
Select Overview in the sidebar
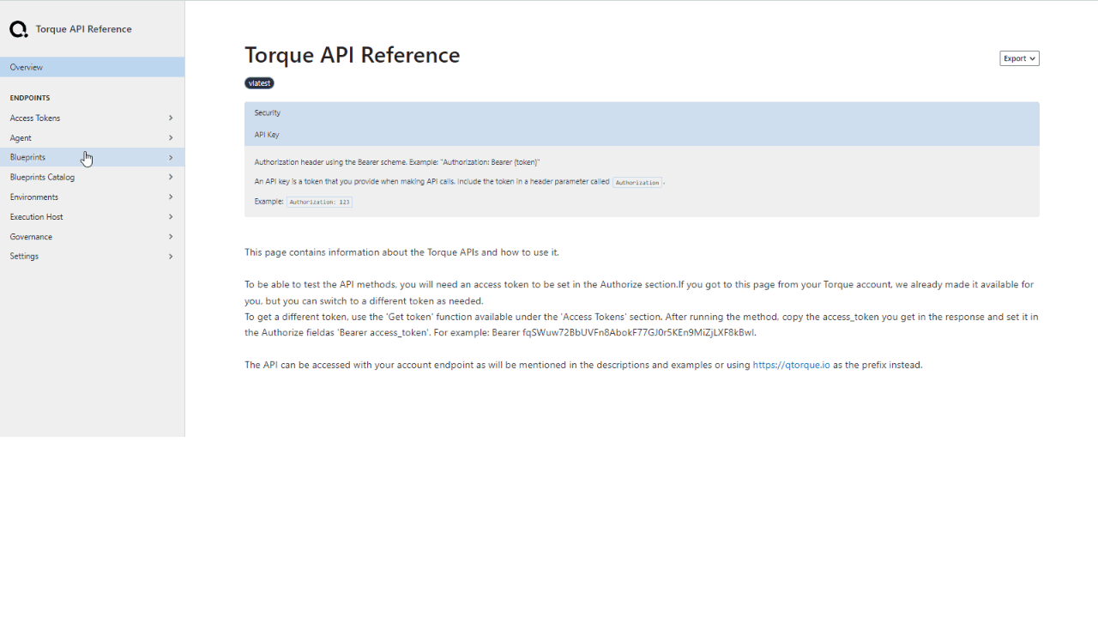click(92, 67)
